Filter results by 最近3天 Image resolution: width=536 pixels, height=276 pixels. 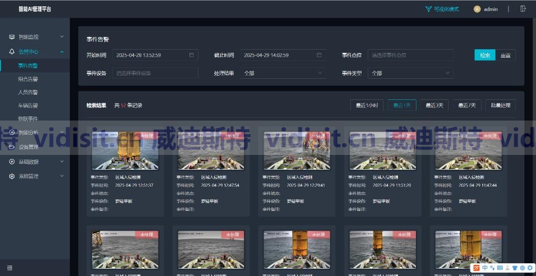pyautogui.click(x=434, y=105)
